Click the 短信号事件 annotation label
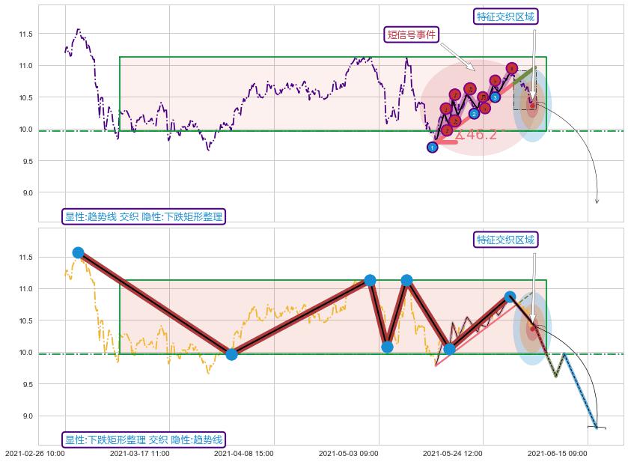628x462 pixels. coord(411,34)
